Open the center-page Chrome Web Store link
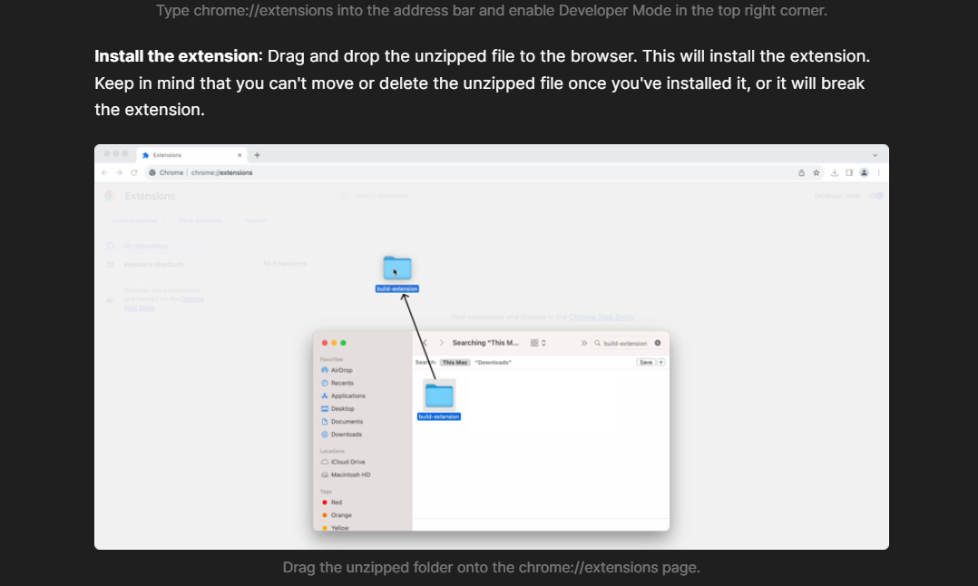Image resolution: width=978 pixels, height=586 pixels. coord(601,317)
